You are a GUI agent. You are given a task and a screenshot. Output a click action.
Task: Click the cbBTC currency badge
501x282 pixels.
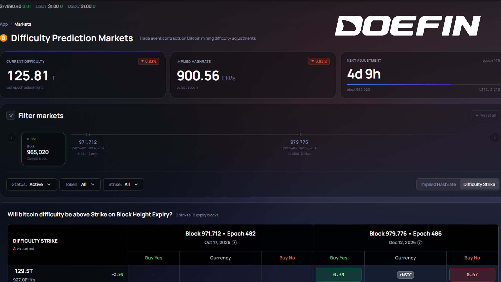point(405,275)
